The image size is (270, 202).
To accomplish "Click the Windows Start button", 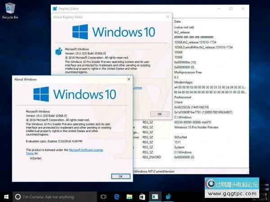I will click(6, 197).
